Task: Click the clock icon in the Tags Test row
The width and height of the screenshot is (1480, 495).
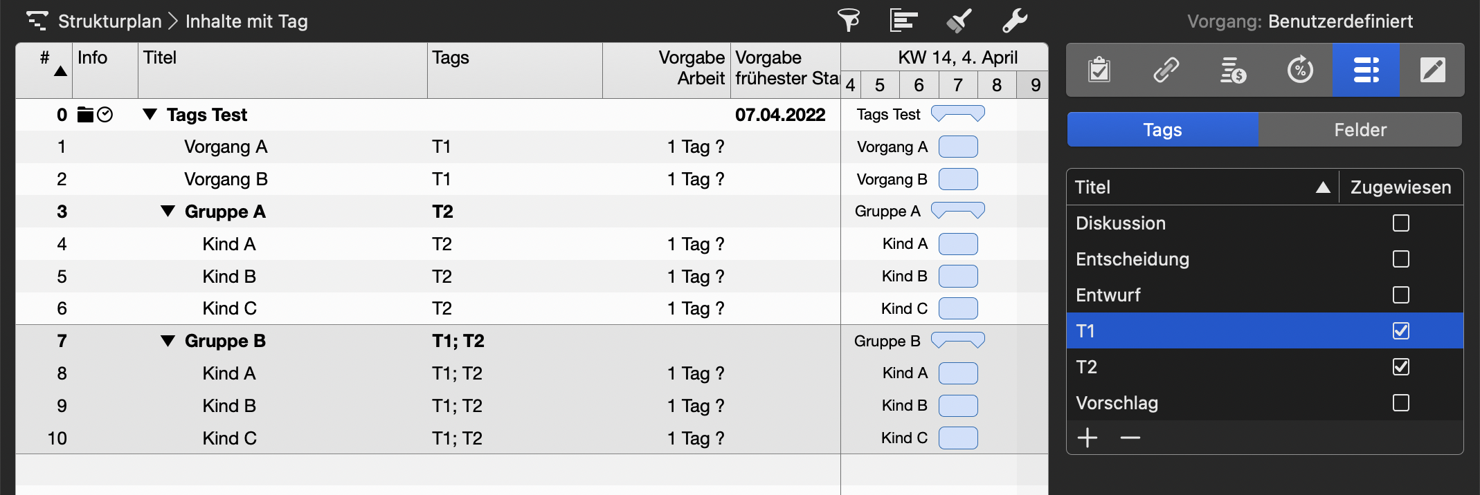Action: click(106, 115)
